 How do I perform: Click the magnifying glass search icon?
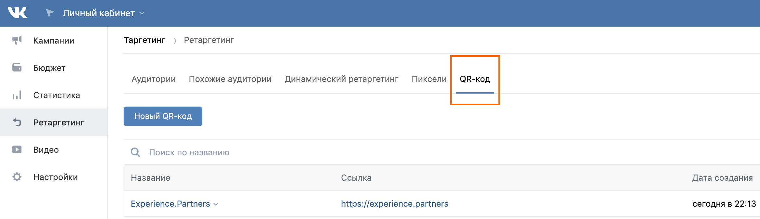135,152
